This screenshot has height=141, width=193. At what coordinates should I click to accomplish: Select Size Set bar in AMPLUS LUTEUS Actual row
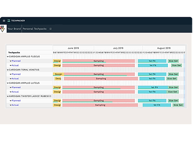coord(173,92)
